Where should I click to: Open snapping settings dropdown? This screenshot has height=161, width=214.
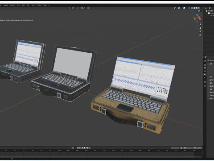tap(84, 8)
